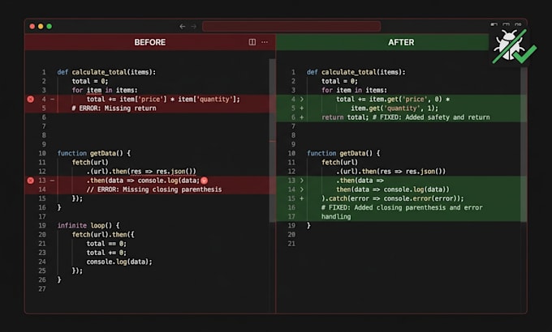Viewport: 552px width, 332px height.
Task: Click 'return total;' on AFTER line 6
Action: click(345, 117)
